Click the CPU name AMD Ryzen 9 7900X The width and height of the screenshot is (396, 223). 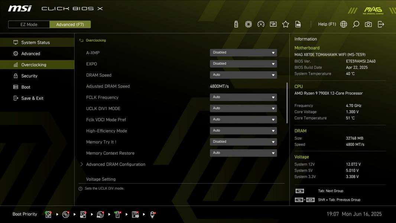[x=328, y=93]
